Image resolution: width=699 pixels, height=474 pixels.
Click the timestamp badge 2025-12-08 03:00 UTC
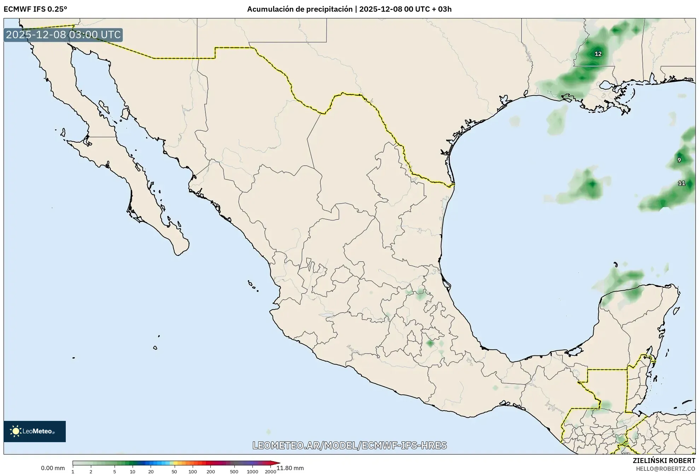63,35
